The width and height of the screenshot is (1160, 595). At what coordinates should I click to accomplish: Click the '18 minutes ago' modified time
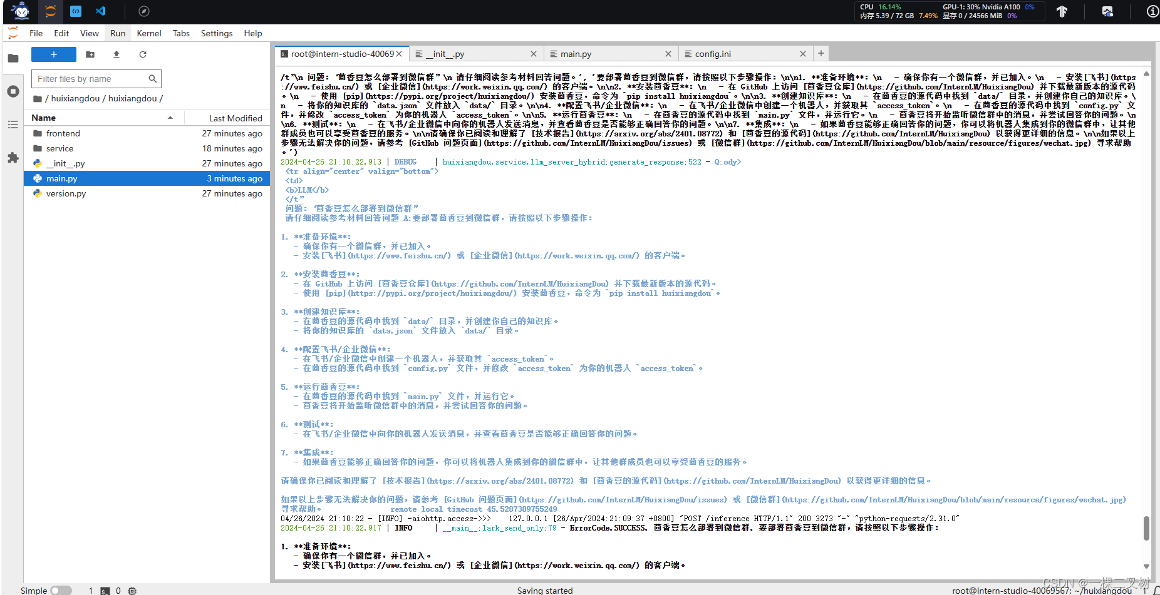pos(232,148)
